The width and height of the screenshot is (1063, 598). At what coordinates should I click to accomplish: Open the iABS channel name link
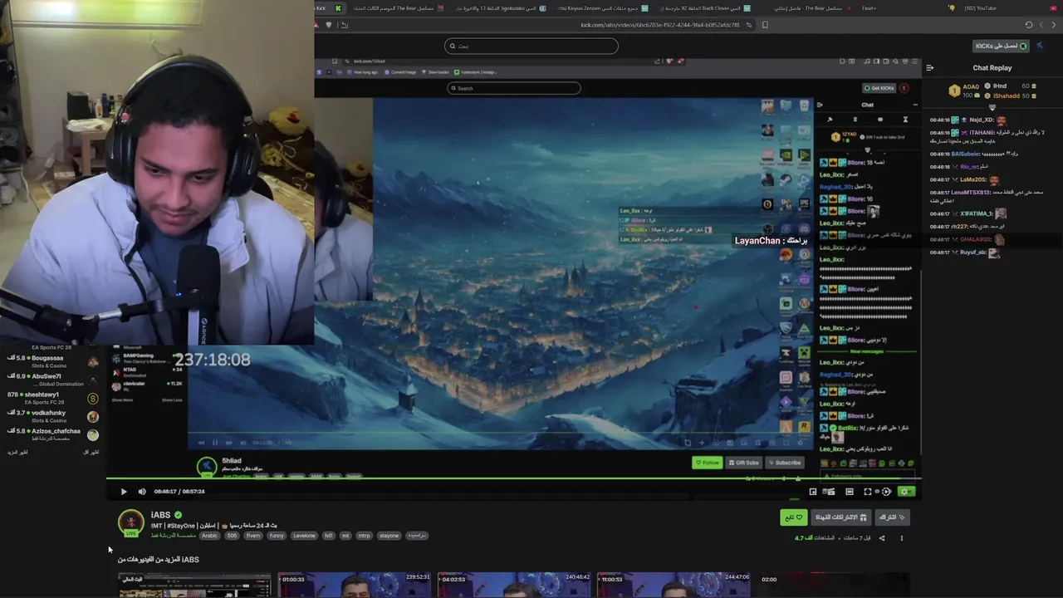[x=160, y=516]
